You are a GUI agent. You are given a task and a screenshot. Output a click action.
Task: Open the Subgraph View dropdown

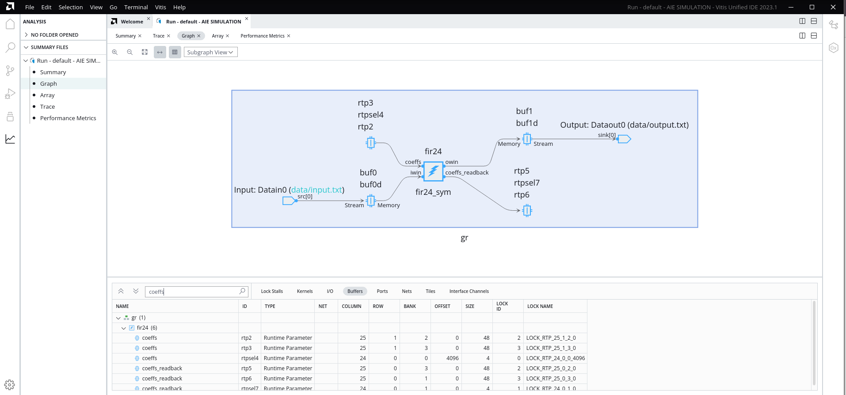[210, 52]
